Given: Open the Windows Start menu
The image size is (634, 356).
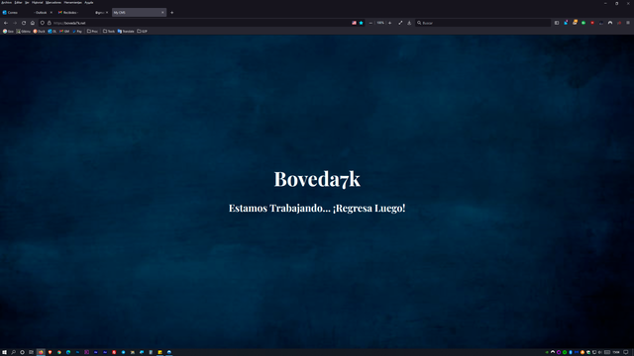Looking at the screenshot, I should point(4,352).
